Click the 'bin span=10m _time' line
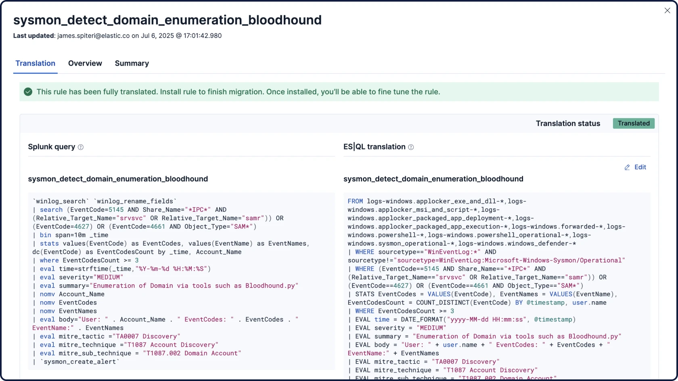This screenshot has height=381, width=678. click(x=70, y=235)
